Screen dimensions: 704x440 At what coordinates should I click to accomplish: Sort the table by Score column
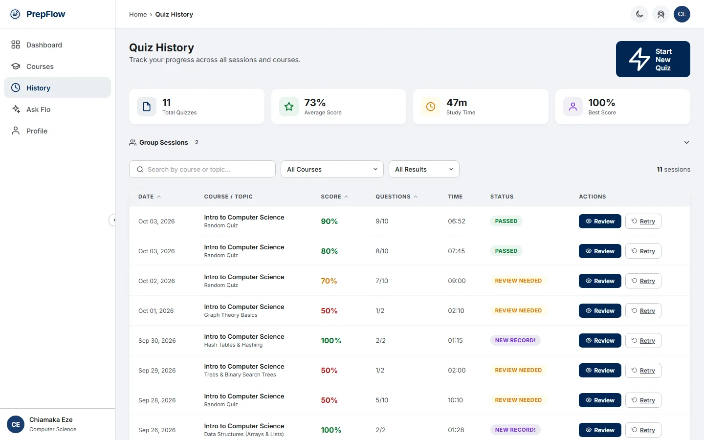tap(334, 197)
